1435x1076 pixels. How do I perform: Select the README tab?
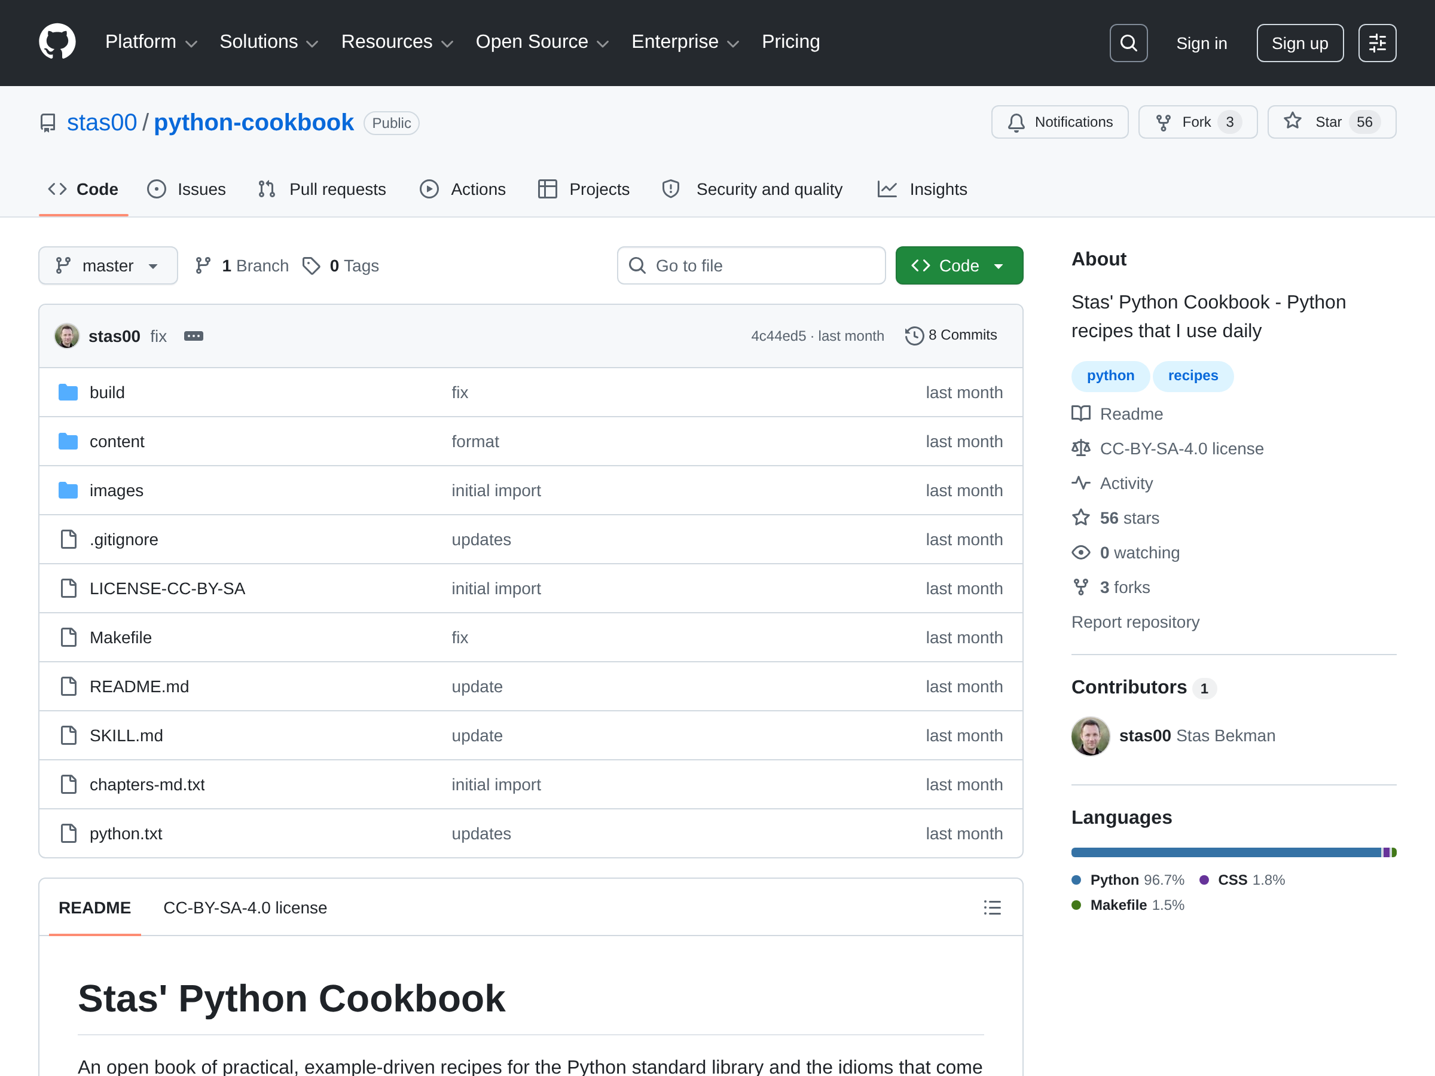[x=94, y=907]
